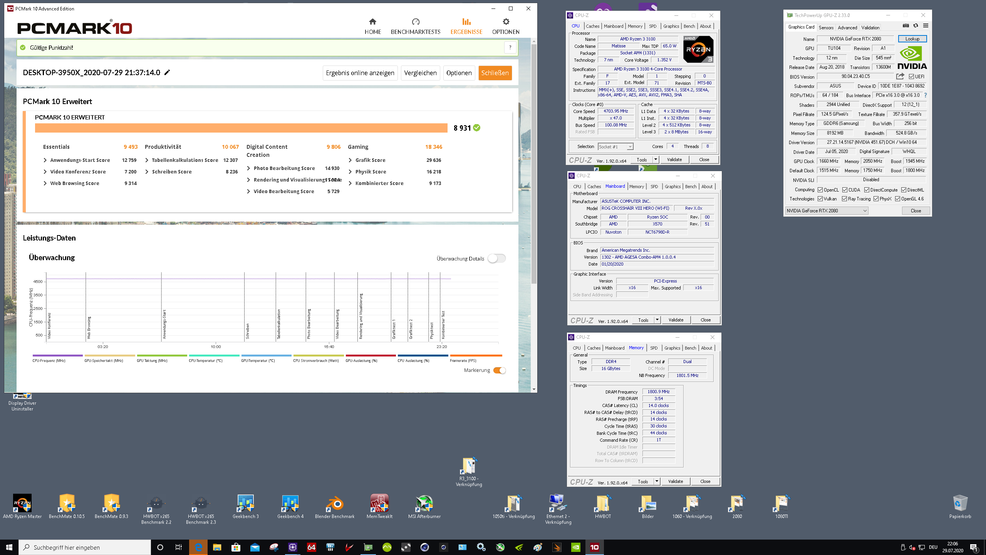
Task: Open Graphics tab in CPU-Z Memory window
Action: [672, 348]
